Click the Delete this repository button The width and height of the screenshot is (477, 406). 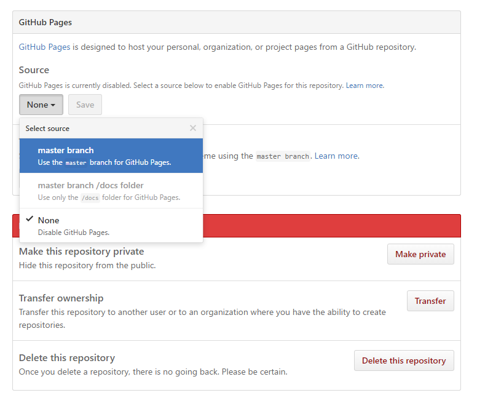pyautogui.click(x=404, y=360)
